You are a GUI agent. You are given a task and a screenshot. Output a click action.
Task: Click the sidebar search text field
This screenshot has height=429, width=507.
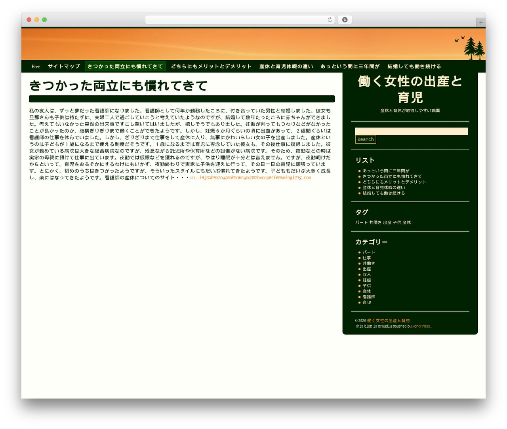tap(411, 131)
